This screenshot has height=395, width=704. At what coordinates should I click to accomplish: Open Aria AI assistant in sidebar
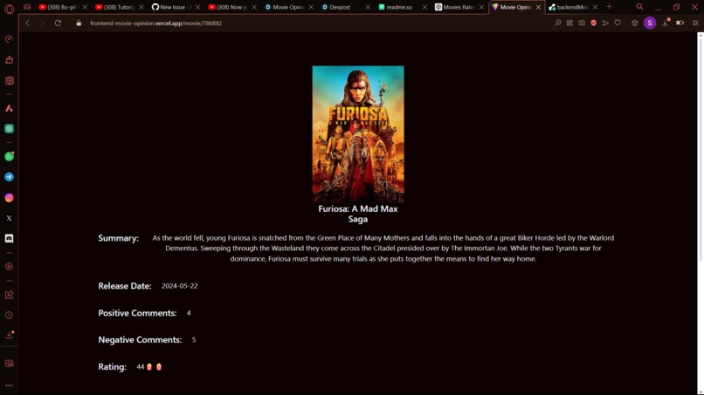pos(9,108)
